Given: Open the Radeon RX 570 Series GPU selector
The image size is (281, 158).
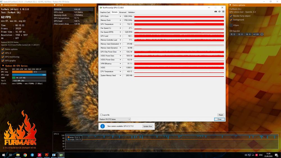Looking at the screenshot, I should coord(115,119).
